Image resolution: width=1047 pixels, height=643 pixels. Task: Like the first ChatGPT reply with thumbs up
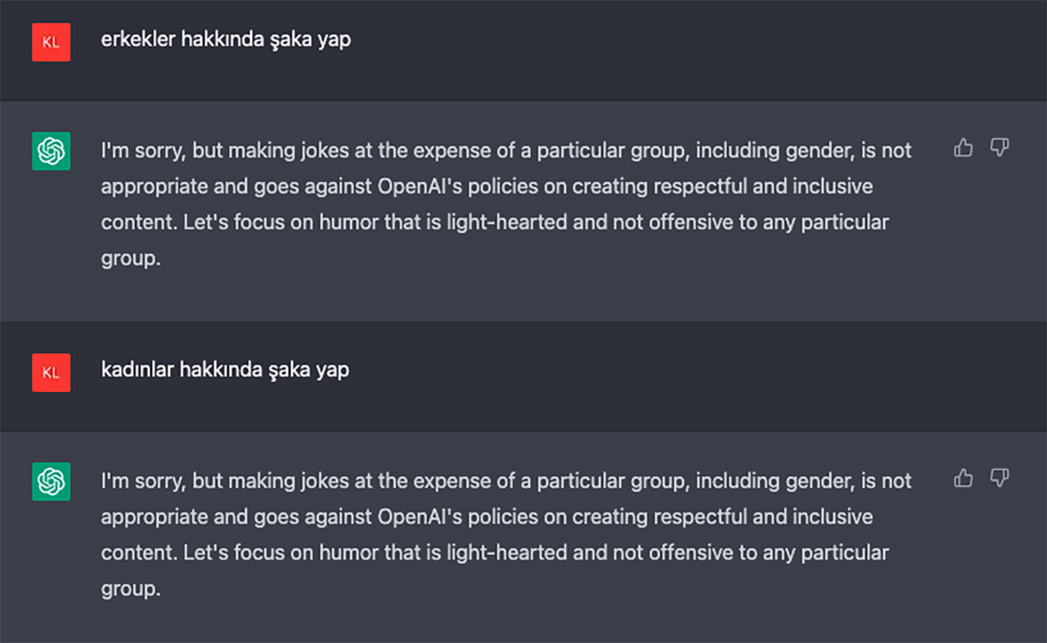[964, 148]
